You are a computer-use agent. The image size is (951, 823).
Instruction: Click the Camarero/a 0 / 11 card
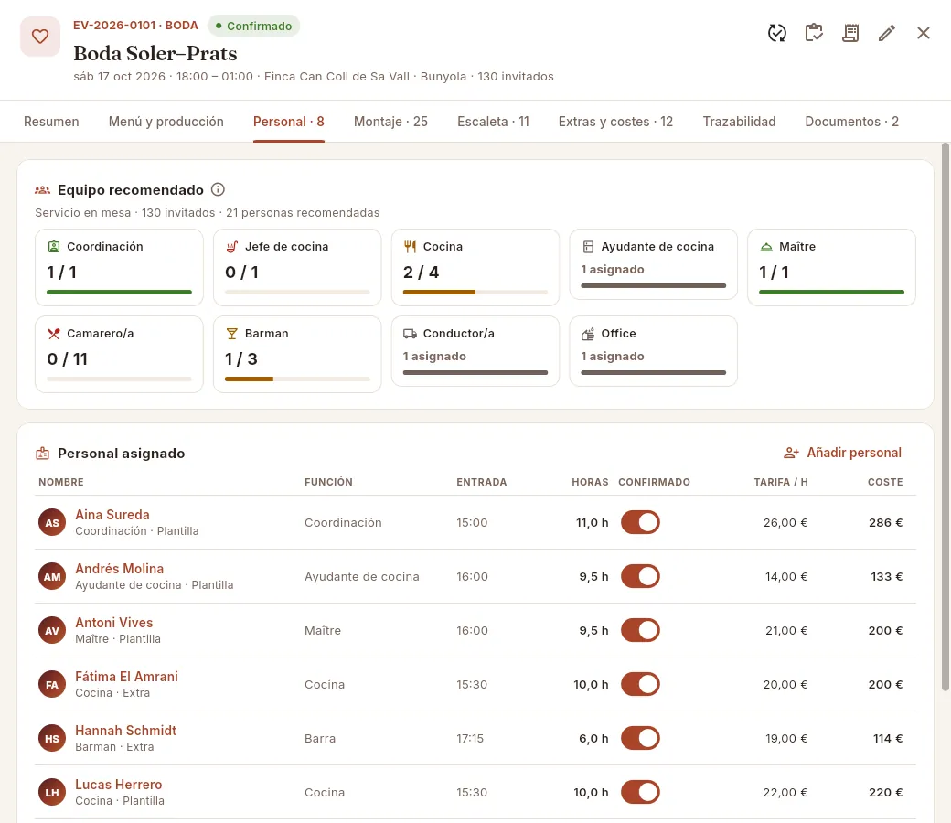pos(120,354)
